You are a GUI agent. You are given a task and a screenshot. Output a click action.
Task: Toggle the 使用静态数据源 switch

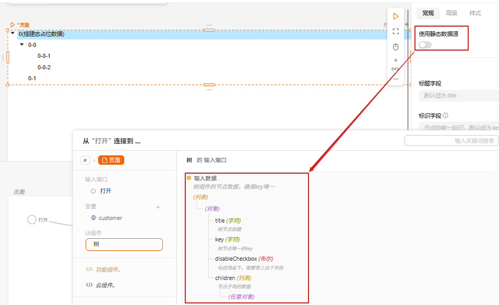click(x=425, y=45)
